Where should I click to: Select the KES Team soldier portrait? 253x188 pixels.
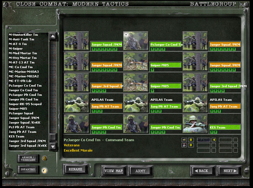(195, 124)
